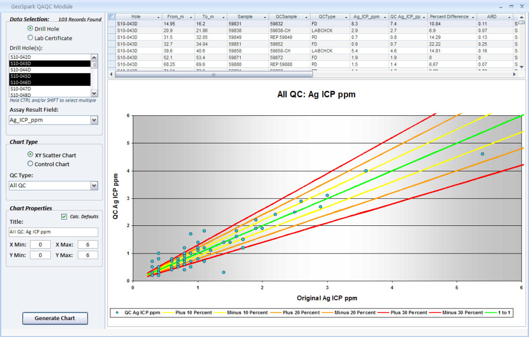Click the chart Title text field

[53, 232]
